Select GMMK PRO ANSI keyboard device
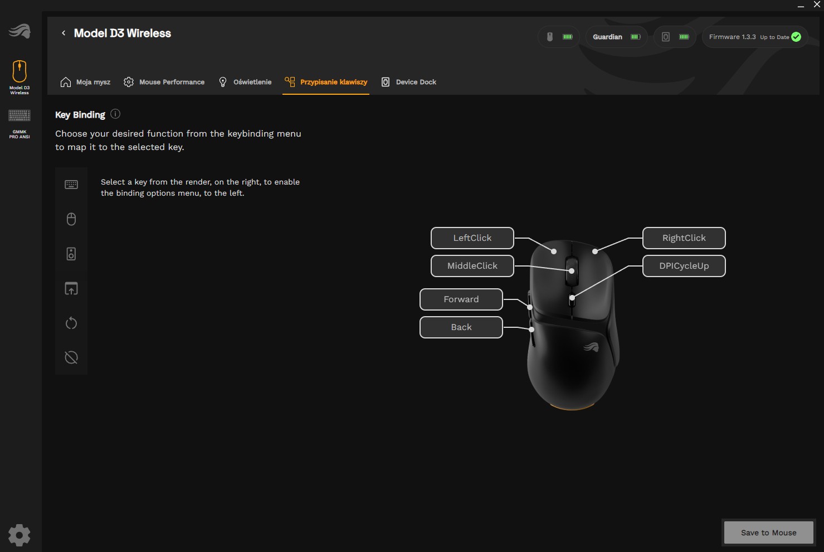 pyautogui.click(x=19, y=123)
